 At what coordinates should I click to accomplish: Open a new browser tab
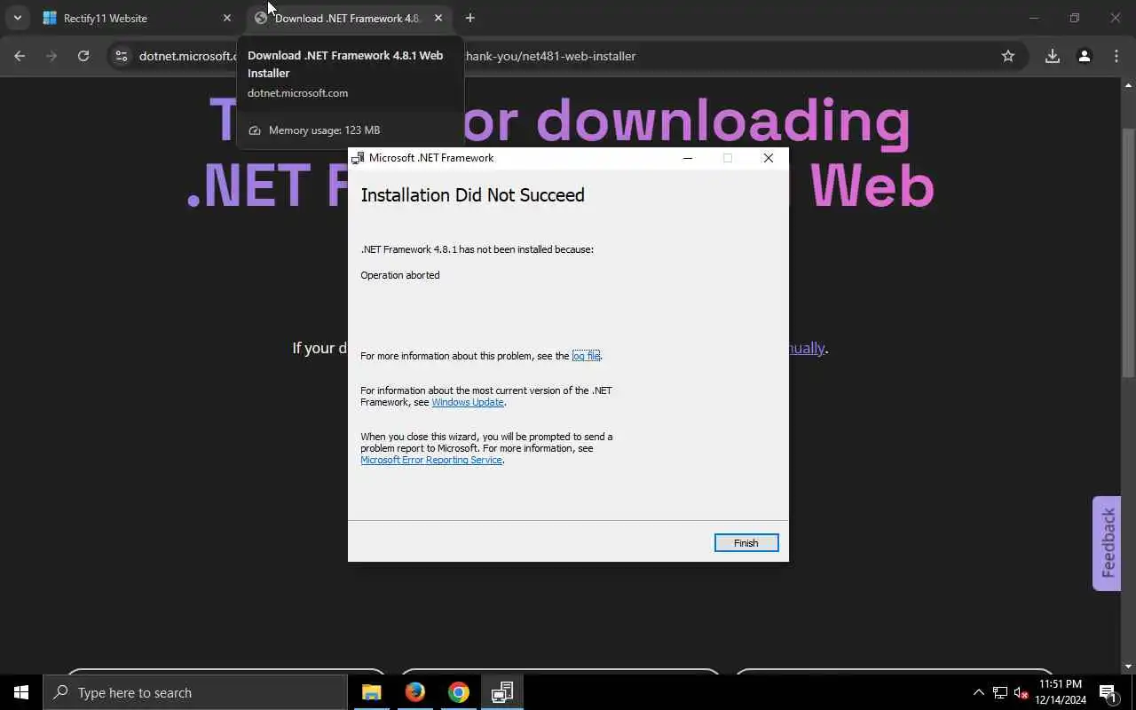pyautogui.click(x=470, y=18)
